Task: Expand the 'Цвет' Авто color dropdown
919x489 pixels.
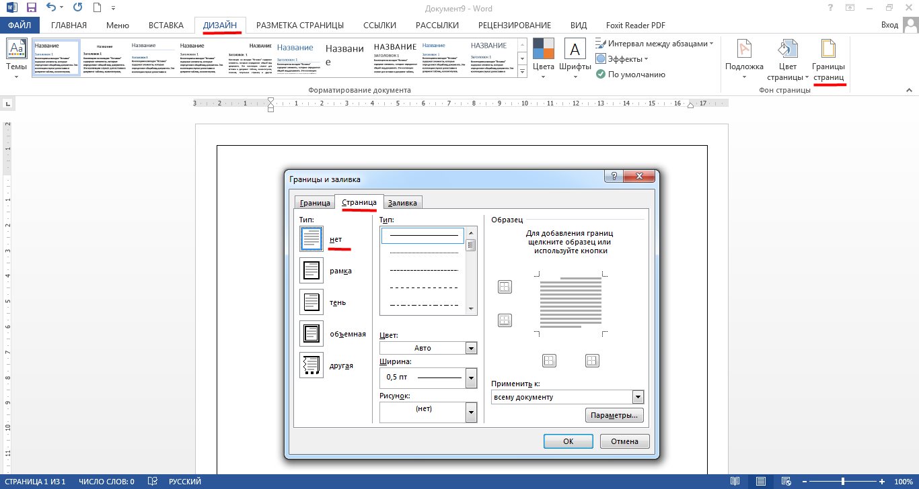Action: pos(471,348)
